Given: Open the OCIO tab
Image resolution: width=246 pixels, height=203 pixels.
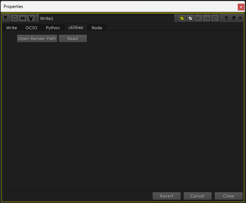Looking at the screenshot, I should point(31,28).
